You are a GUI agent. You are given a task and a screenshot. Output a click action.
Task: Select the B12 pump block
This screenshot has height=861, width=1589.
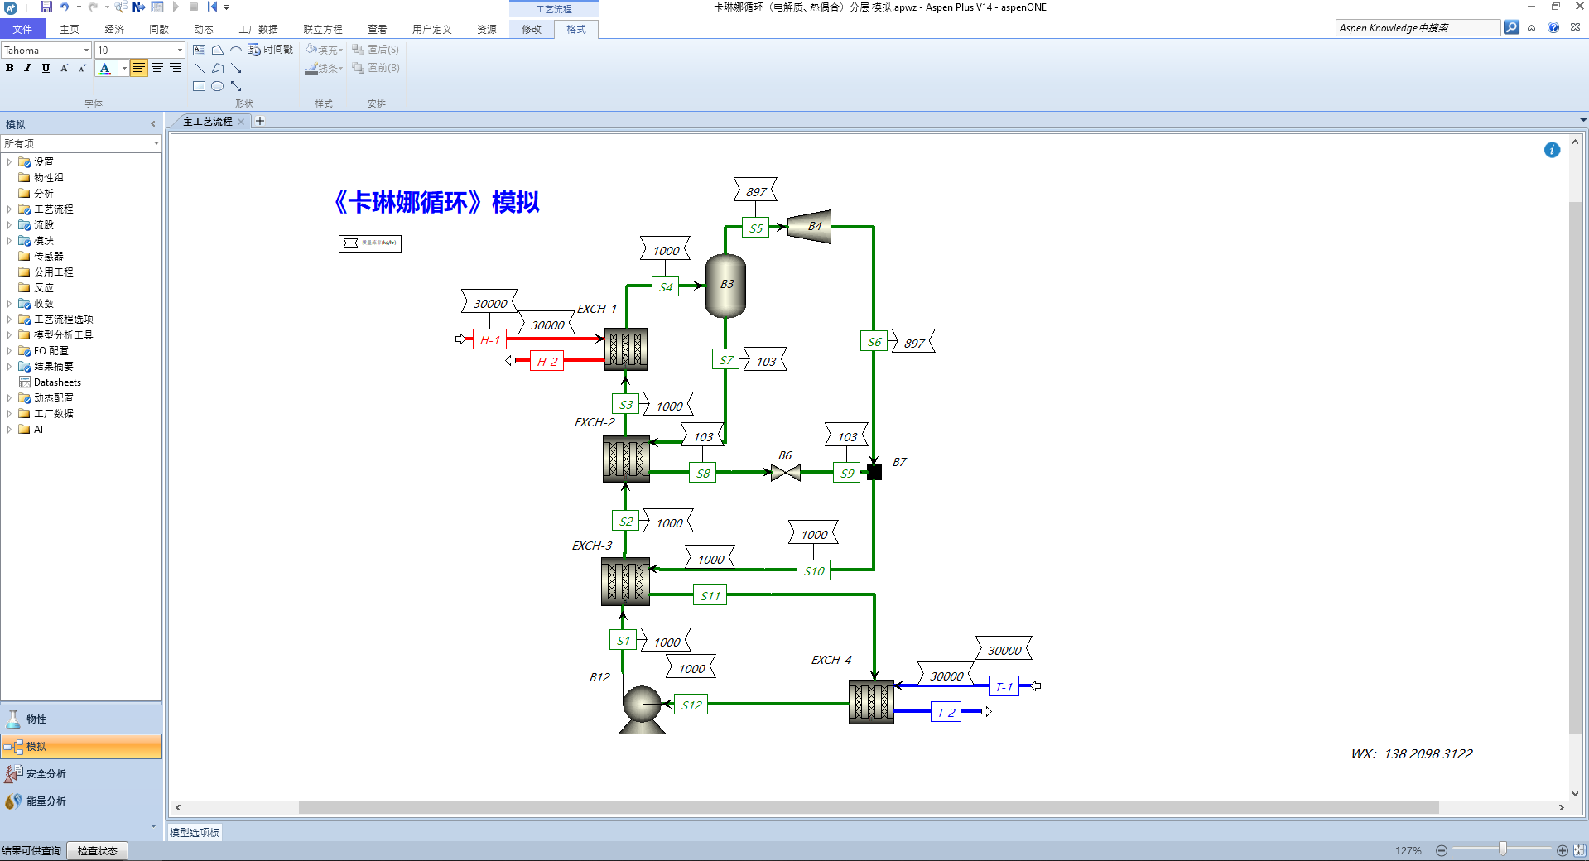pyautogui.click(x=642, y=709)
